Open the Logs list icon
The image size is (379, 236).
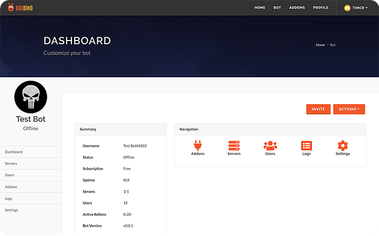pyautogui.click(x=306, y=146)
